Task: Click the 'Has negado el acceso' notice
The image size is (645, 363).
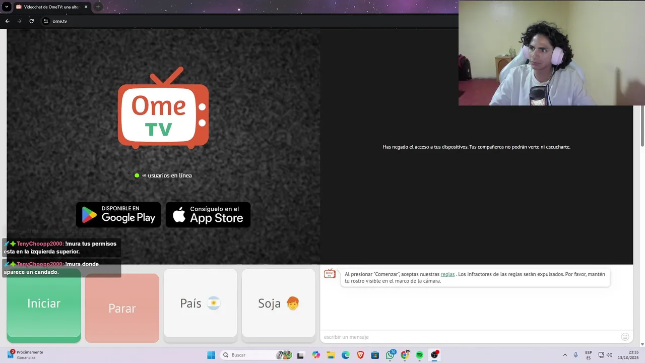Action: (x=476, y=147)
